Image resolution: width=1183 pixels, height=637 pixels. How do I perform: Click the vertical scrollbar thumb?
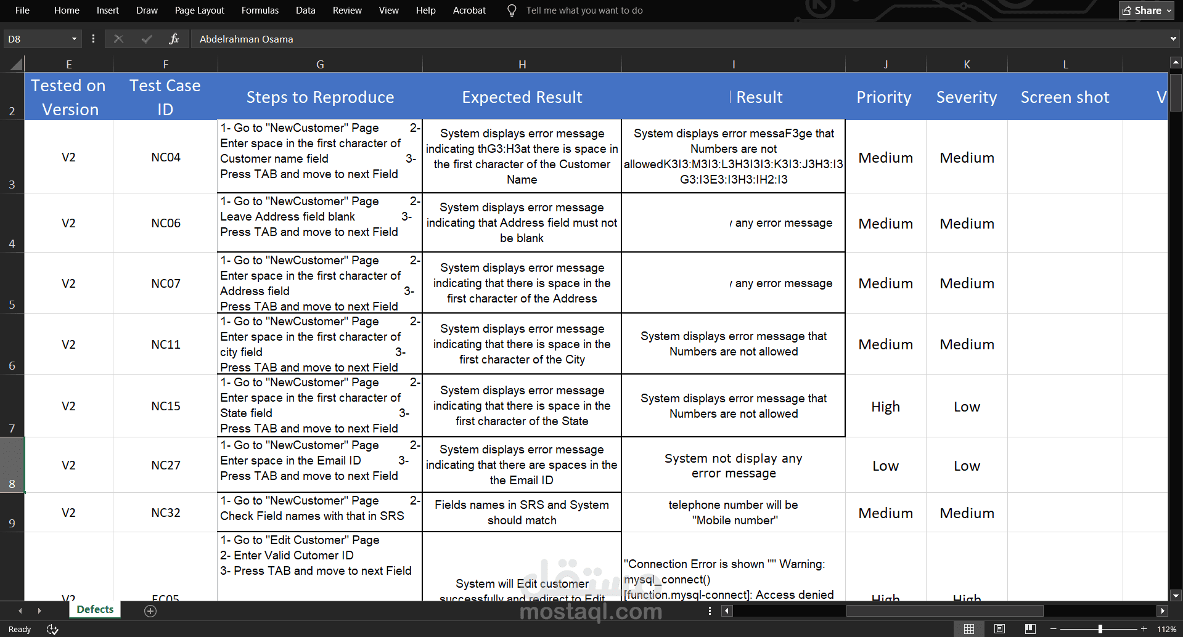1176,92
